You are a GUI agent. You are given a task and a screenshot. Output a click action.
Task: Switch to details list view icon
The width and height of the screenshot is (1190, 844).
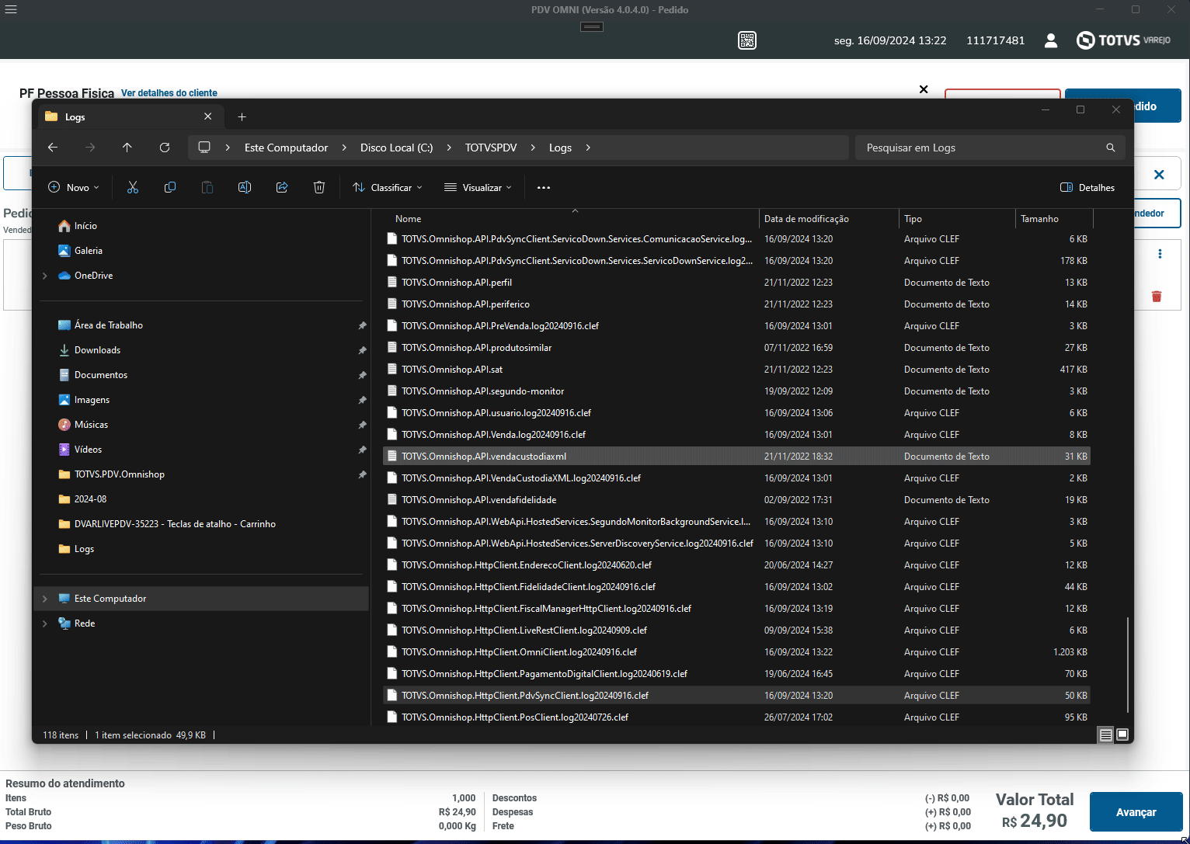click(1106, 735)
